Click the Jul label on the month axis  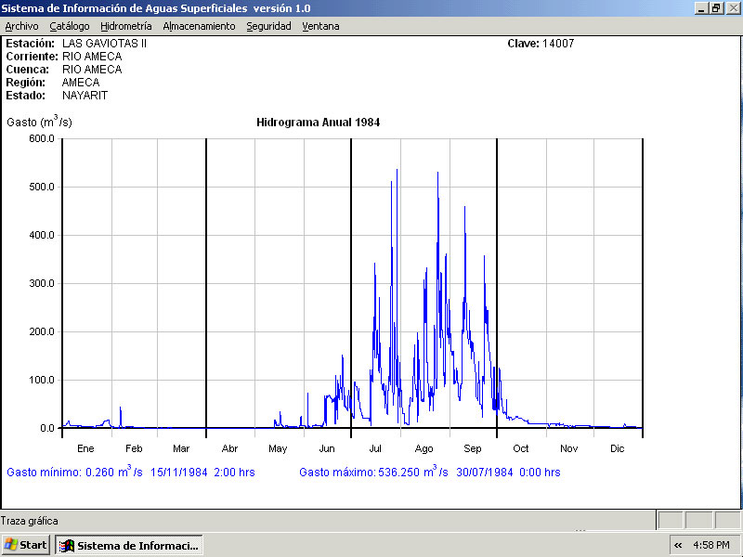(375, 448)
